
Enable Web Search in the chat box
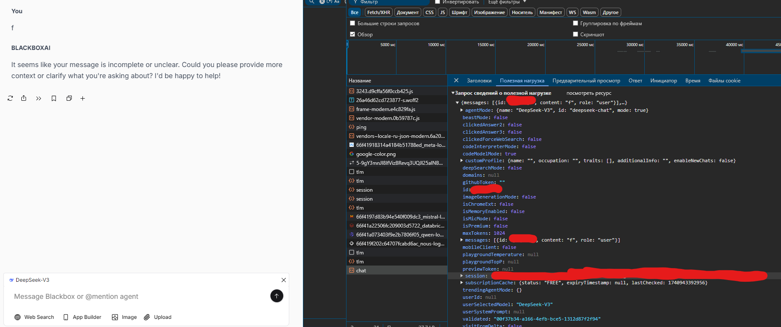(34, 317)
